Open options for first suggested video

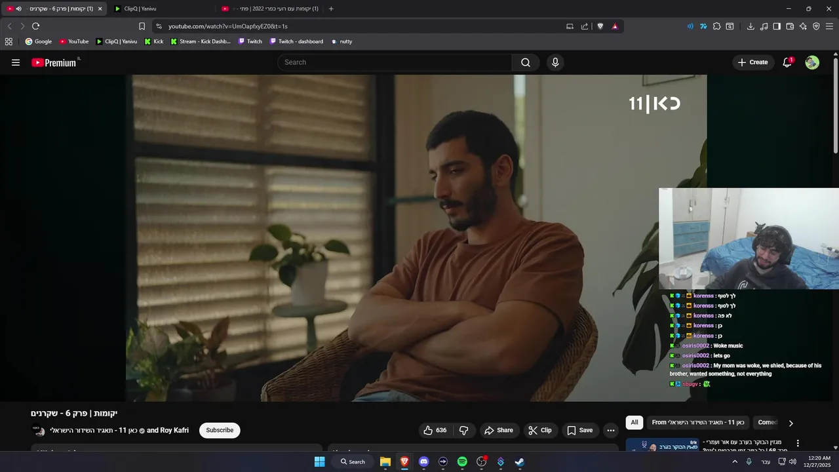point(798,443)
